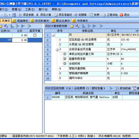The image size is (139, 139).
Task: Toggle the 是否手算 checkbox in the first row
Action: click(x=35, y=35)
